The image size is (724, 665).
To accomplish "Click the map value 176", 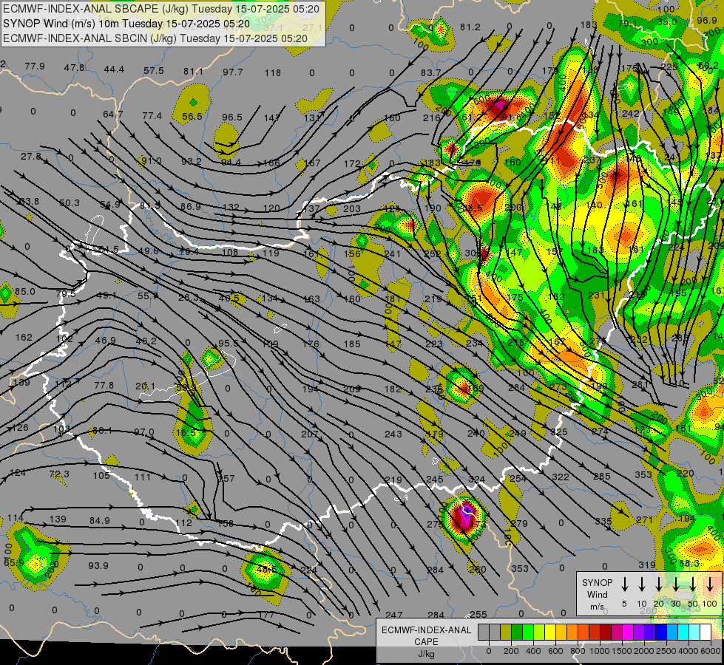I will coord(311,344).
